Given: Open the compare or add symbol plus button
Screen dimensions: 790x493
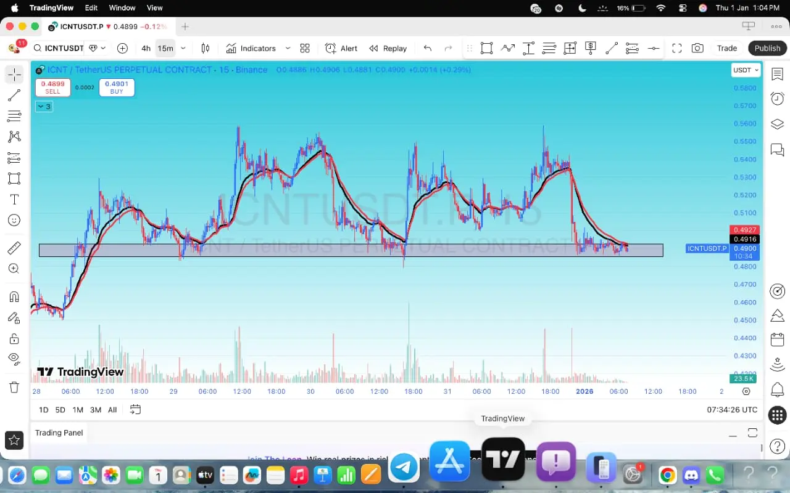Looking at the screenshot, I should point(122,48).
